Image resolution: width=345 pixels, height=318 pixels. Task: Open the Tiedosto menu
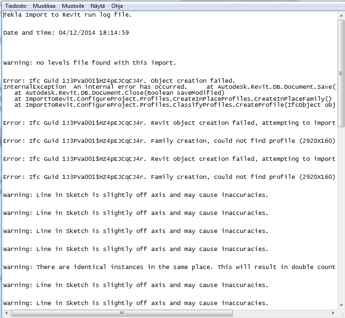16,6
